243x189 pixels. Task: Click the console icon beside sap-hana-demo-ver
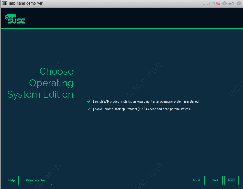click(5, 3)
